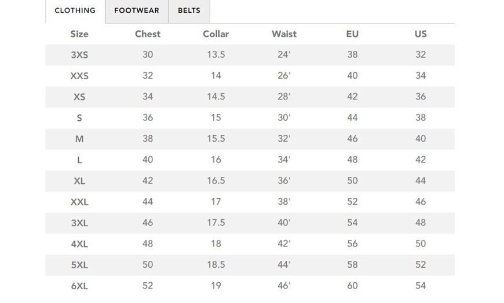This screenshot has height=303, width=504.
Task: Click the Size column header
Action: coord(79,34)
